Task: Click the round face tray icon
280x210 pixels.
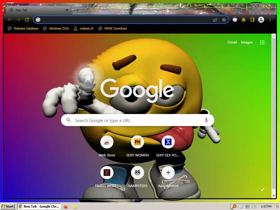Action: coord(241,207)
